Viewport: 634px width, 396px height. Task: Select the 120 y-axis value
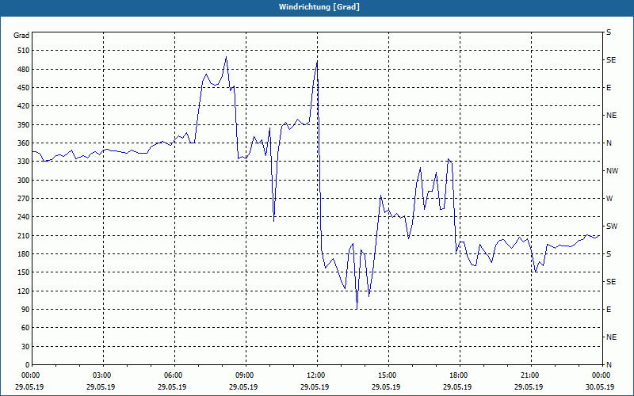[24, 291]
